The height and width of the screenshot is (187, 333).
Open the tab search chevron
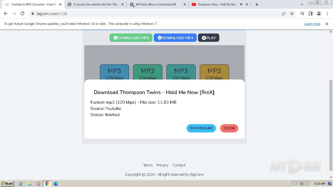(302, 4)
